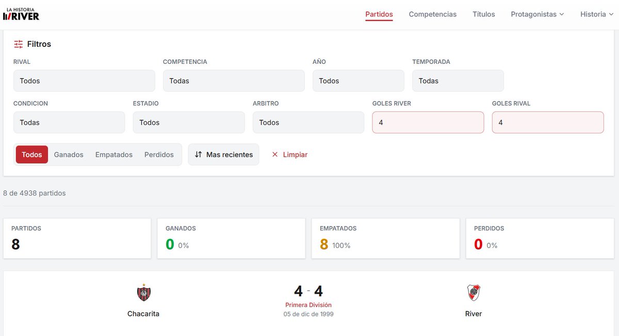
Task: Click the Goles River input field
Action: (428, 123)
